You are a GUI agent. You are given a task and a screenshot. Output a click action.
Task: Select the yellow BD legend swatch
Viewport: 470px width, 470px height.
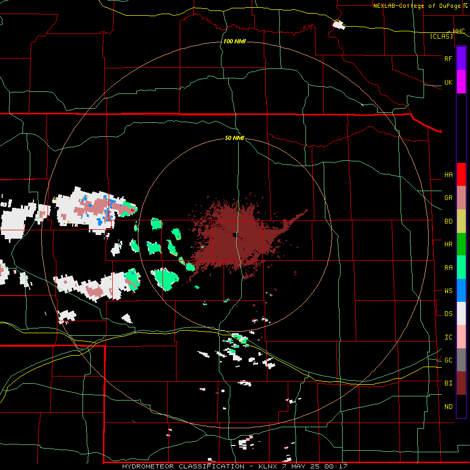click(x=461, y=221)
